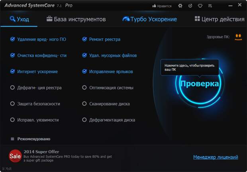Click the toolbox icon beside База инструментов

point(49,19)
